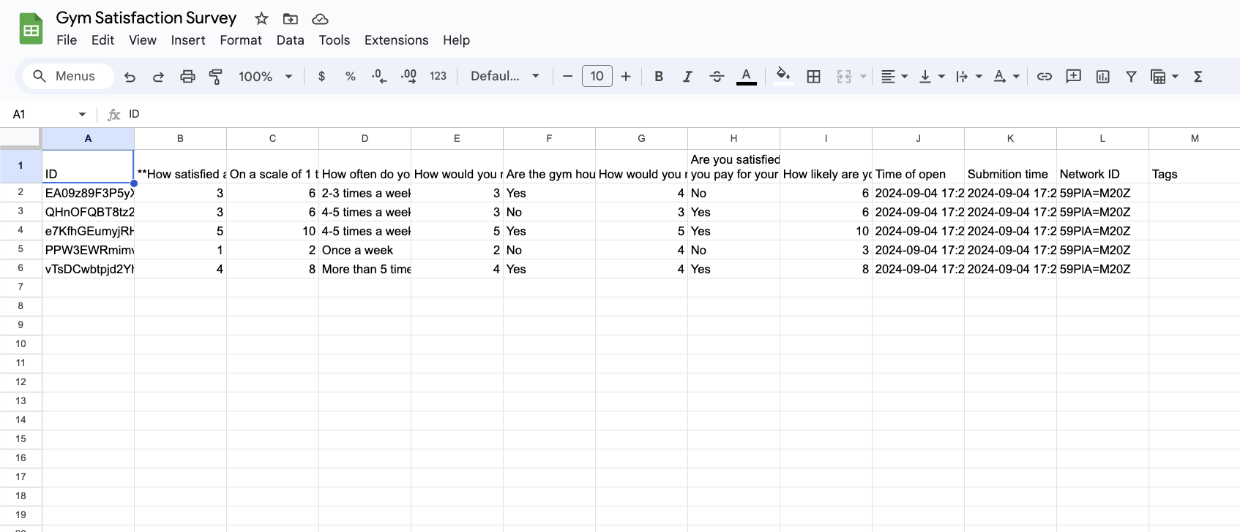Click font size field showing 10

[597, 76]
